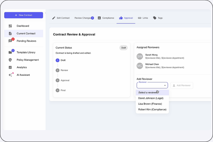Screen dimensions: 213x142
Task: Click Sarah Wong's SW avatar
Action: coord(140,56)
